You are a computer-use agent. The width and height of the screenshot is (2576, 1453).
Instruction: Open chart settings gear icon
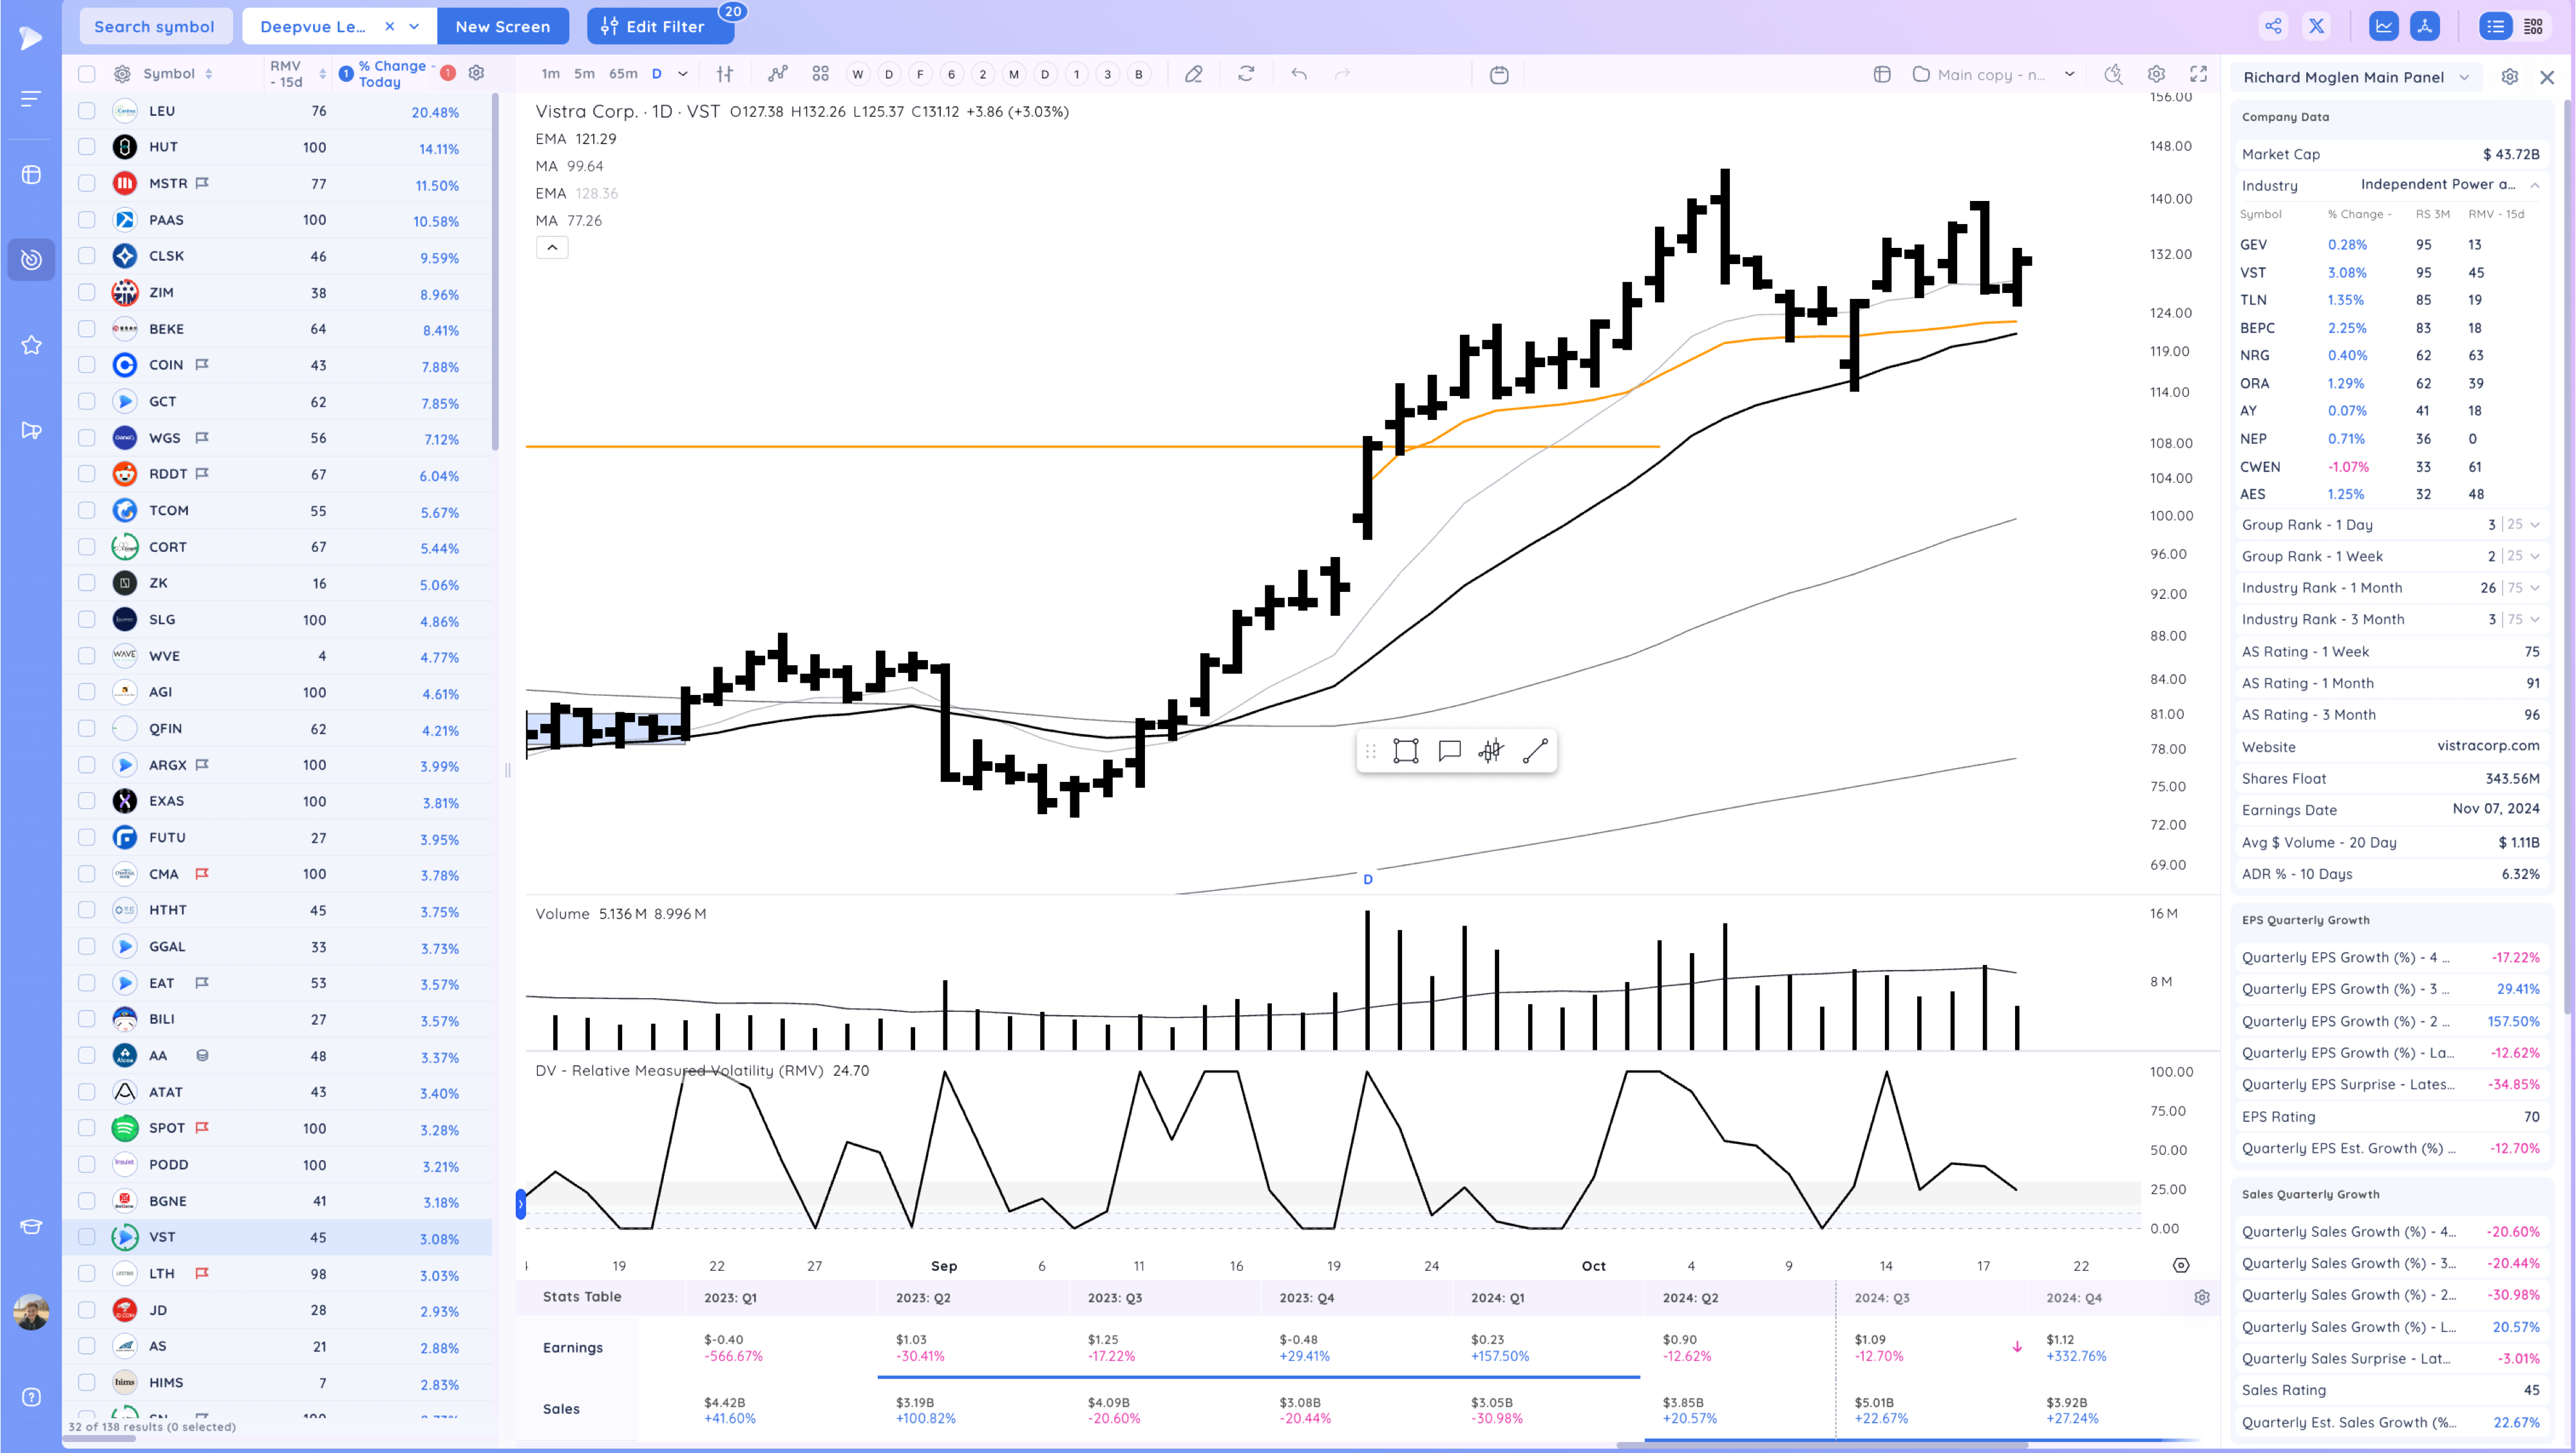(x=2156, y=74)
